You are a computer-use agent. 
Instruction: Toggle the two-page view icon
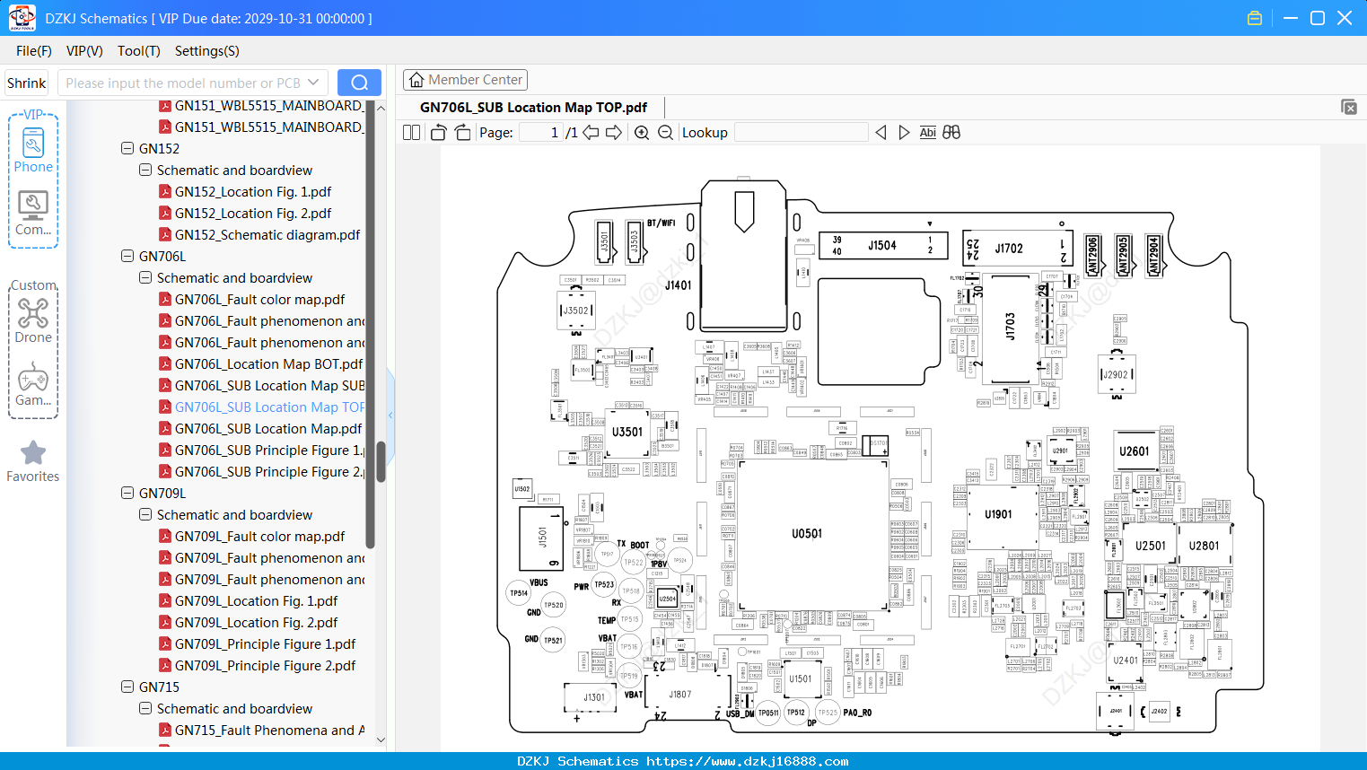click(x=411, y=133)
